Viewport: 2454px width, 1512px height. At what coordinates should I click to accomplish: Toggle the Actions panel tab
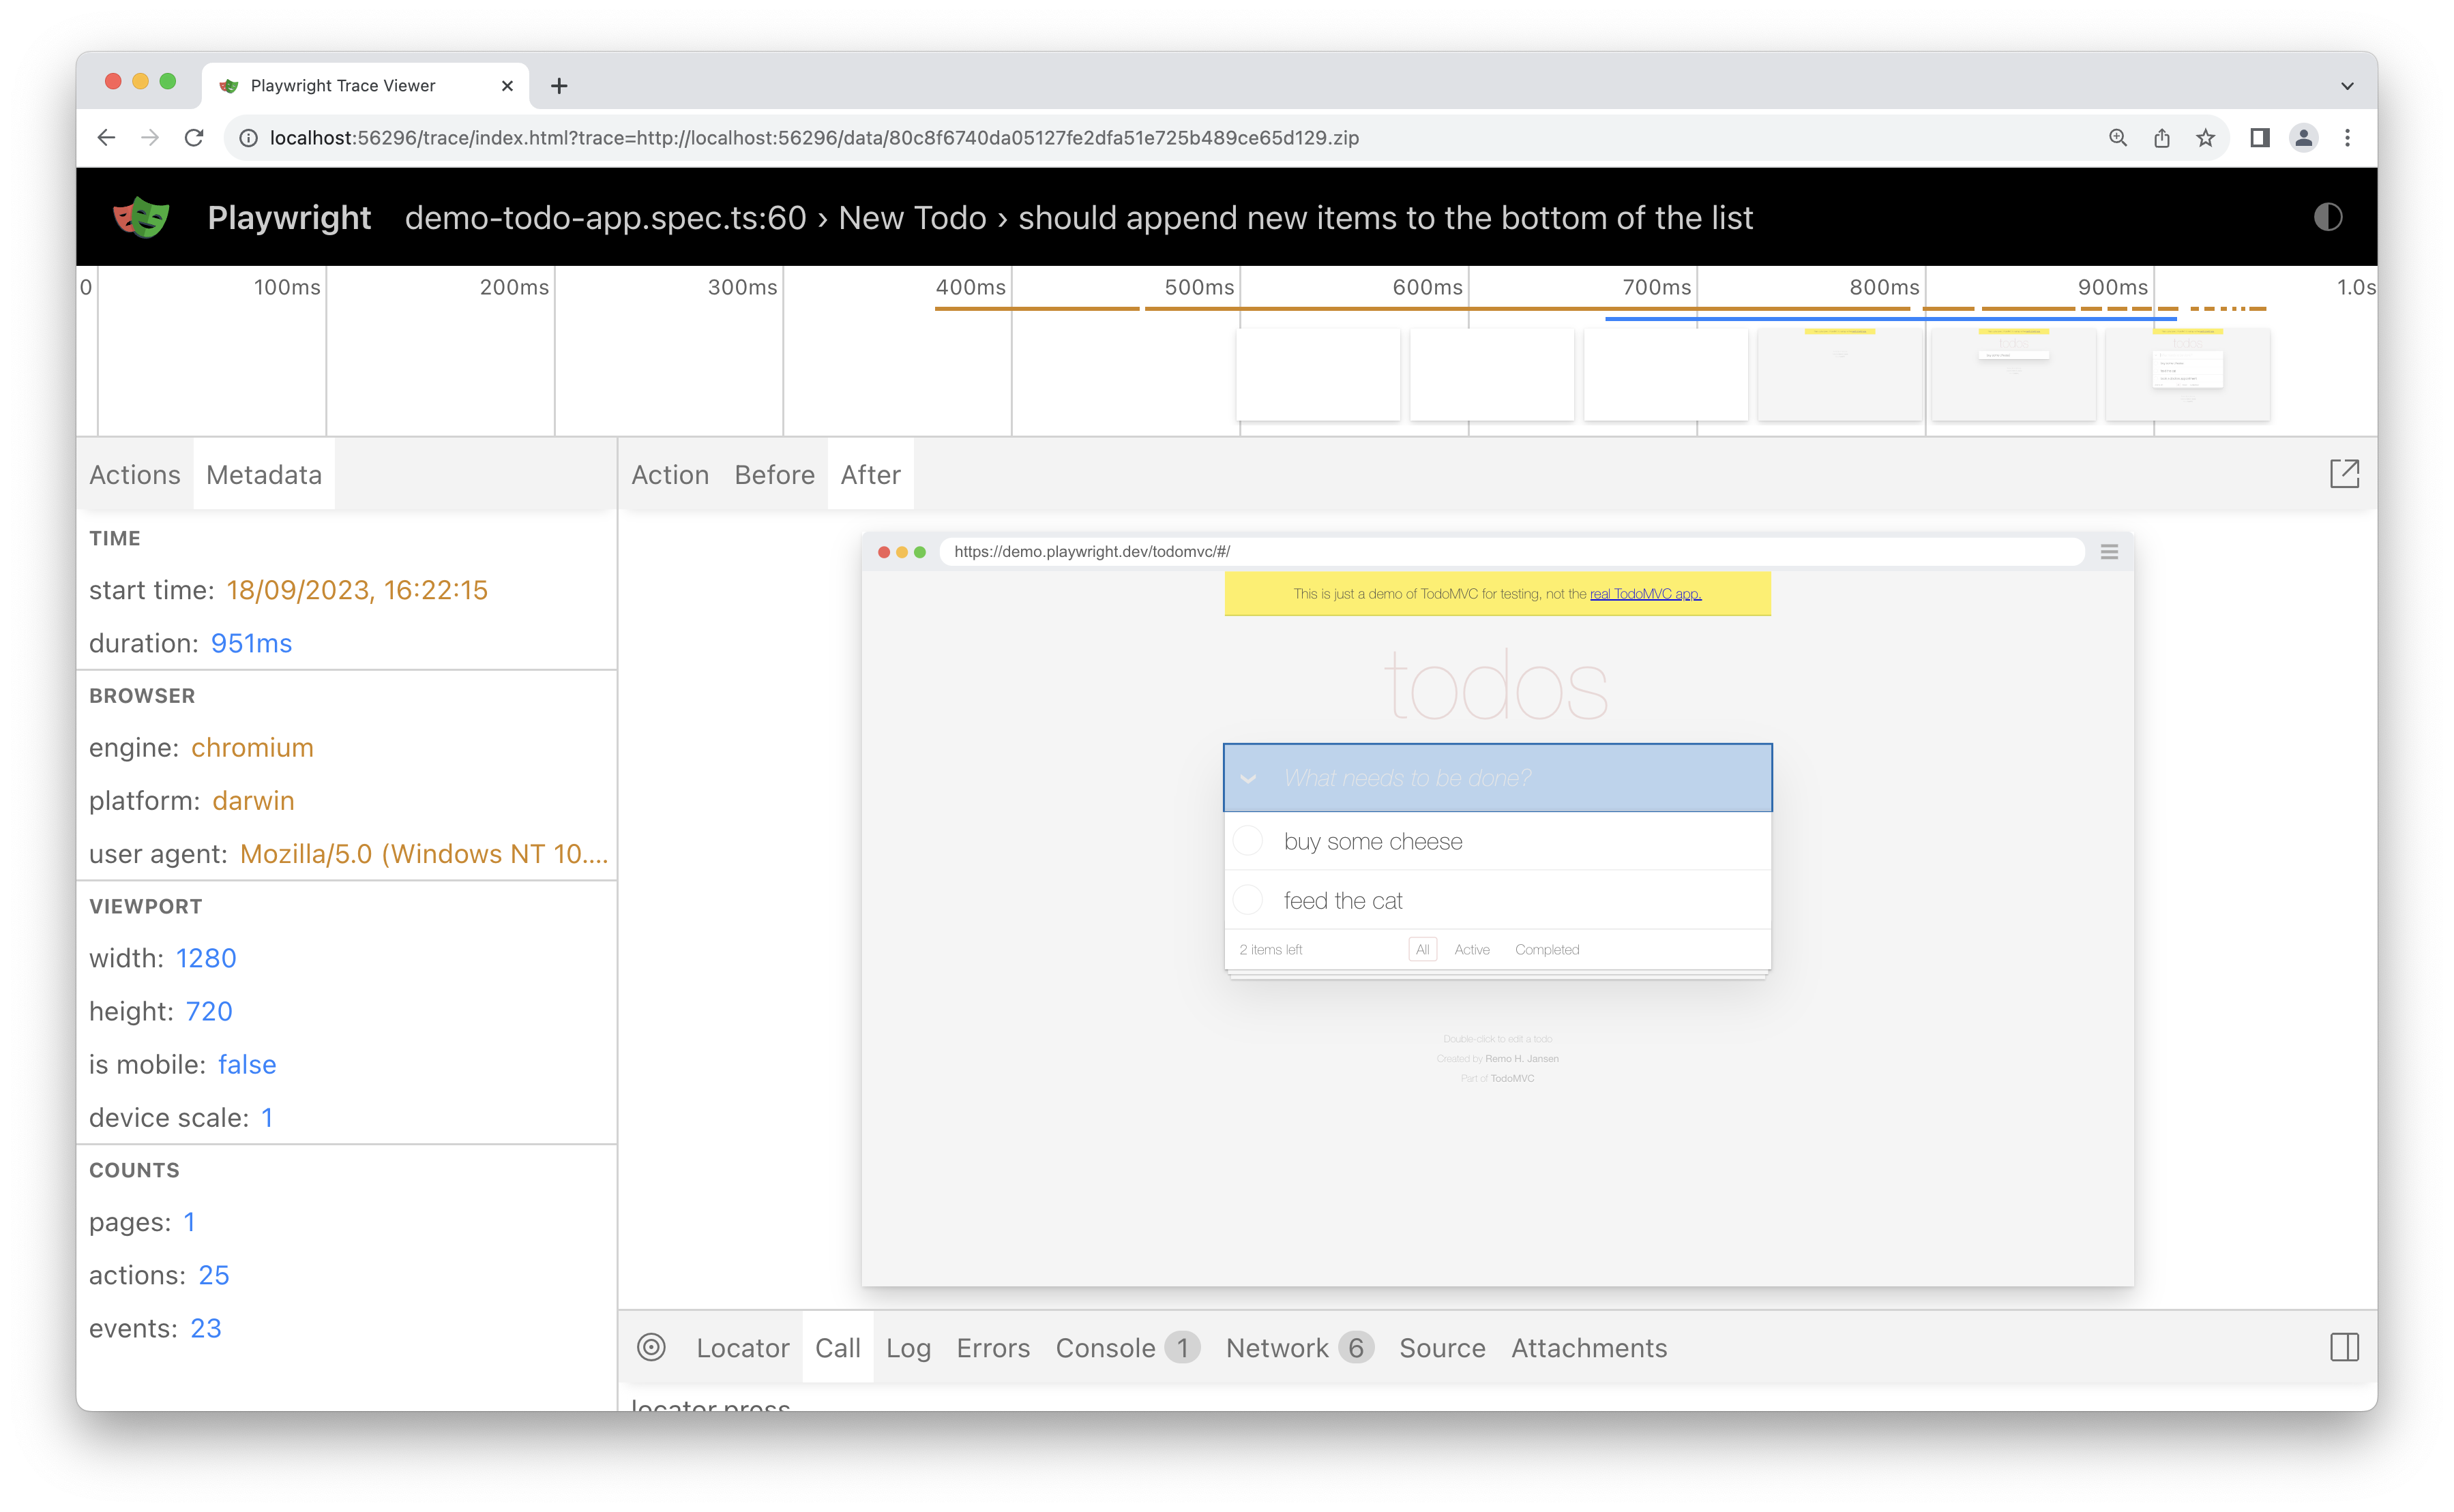click(133, 474)
